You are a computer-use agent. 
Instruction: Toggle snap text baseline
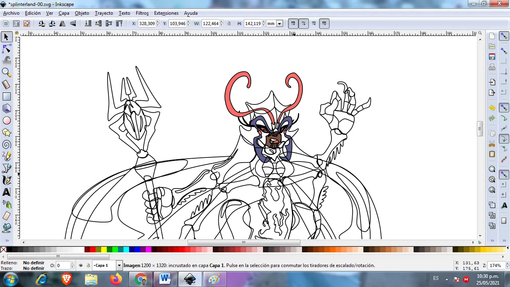504,206
